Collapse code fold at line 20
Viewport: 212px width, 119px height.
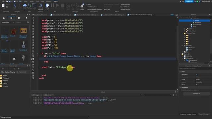pyautogui.click(x=37, y=54)
